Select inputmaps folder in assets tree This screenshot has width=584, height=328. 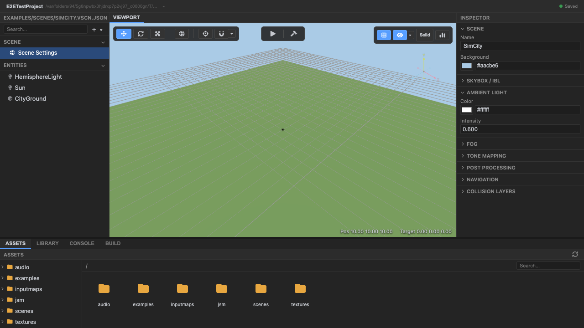click(x=41, y=289)
